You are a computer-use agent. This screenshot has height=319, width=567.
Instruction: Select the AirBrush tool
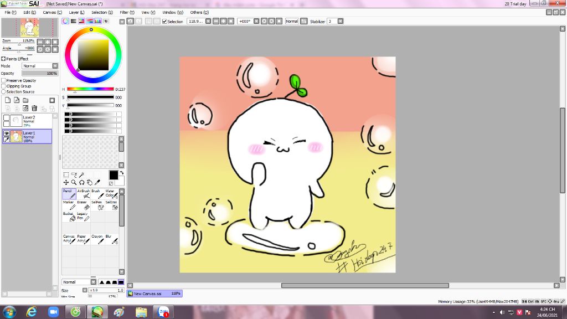[83, 194]
